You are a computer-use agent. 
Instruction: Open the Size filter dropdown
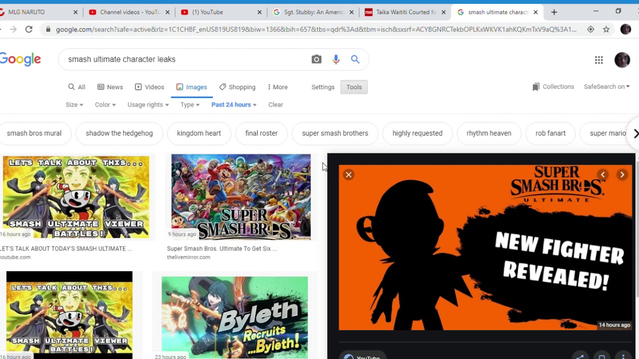pyautogui.click(x=74, y=105)
